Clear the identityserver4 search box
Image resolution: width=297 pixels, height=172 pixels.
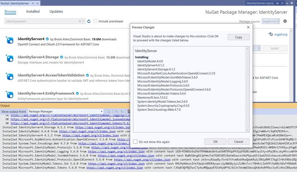click(x=80, y=21)
